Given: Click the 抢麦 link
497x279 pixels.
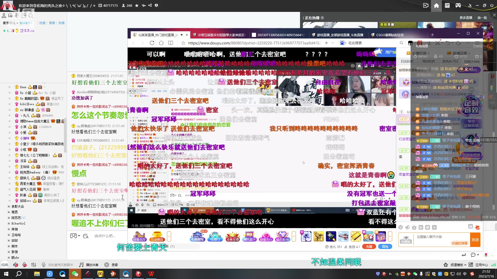Looking at the screenshot, I should pyautogui.click(x=62, y=23).
